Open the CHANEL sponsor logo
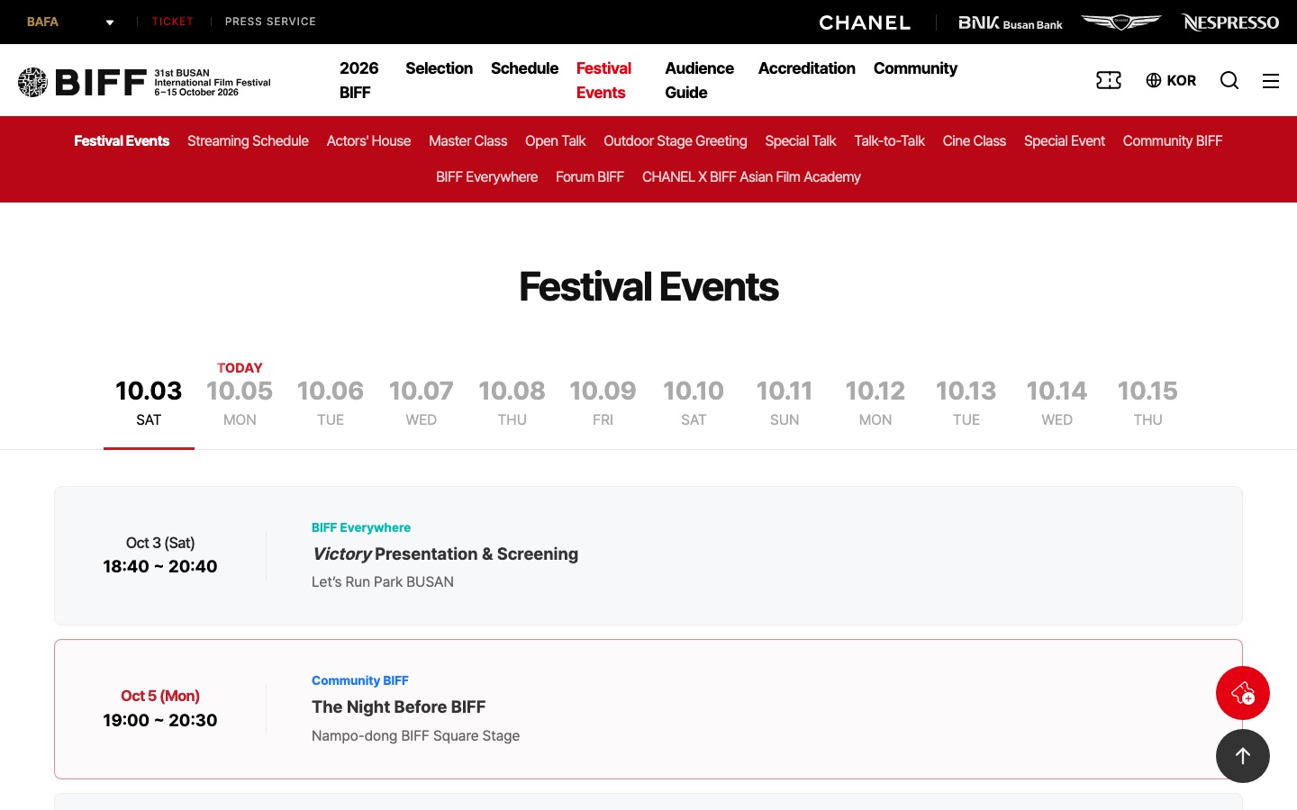The width and height of the screenshot is (1297, 810). (865, 22)
